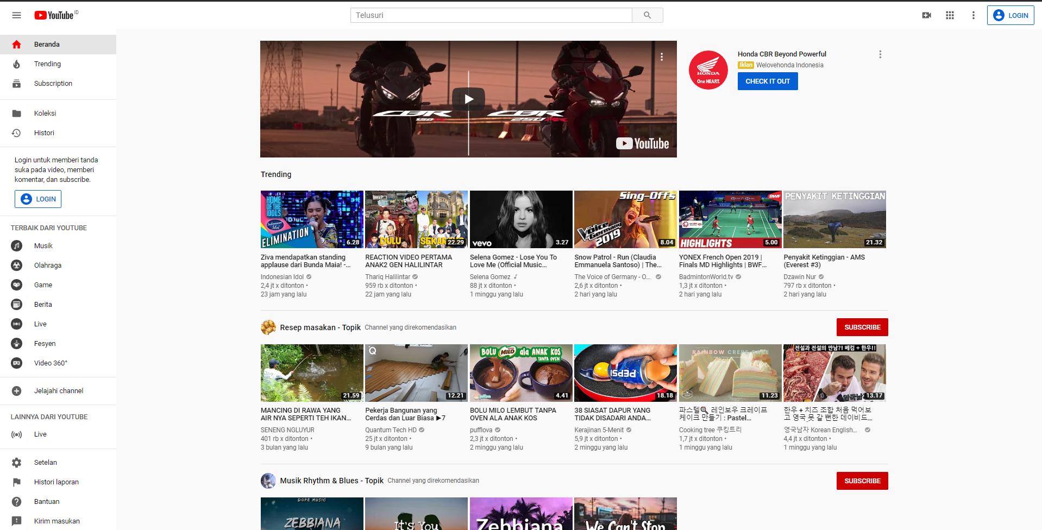This screenshot has width=1042, height=530.
Task: Click the Bantuan question mark icon
Action: pyautogui.click(x=17, y=502)
